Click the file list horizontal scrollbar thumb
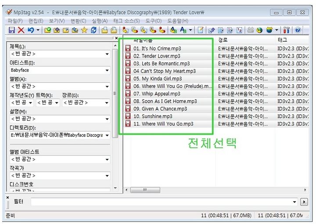316x224 pixels. (x=145, y=190)
